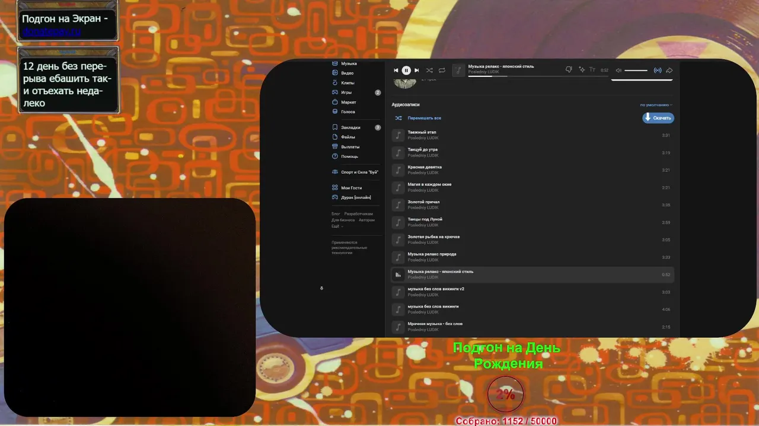Click the Скачать download button
This screenshot has width=759, height=426.
tap(658, 118)
